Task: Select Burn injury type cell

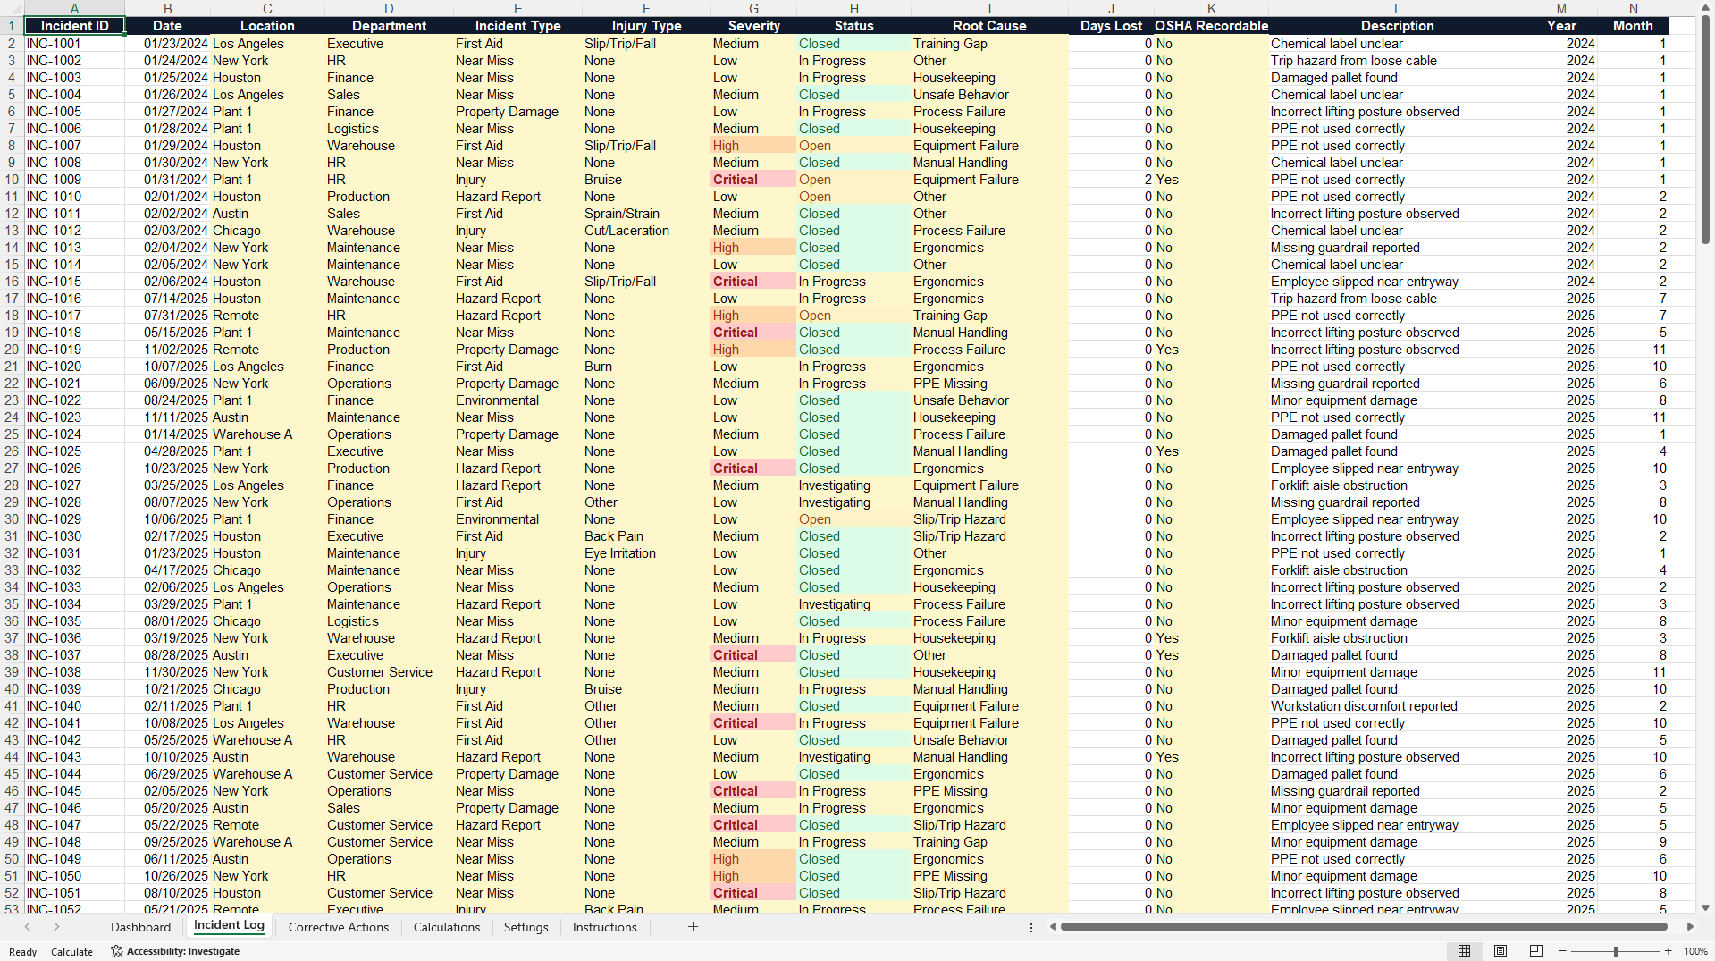Action: tap(646, 367)
